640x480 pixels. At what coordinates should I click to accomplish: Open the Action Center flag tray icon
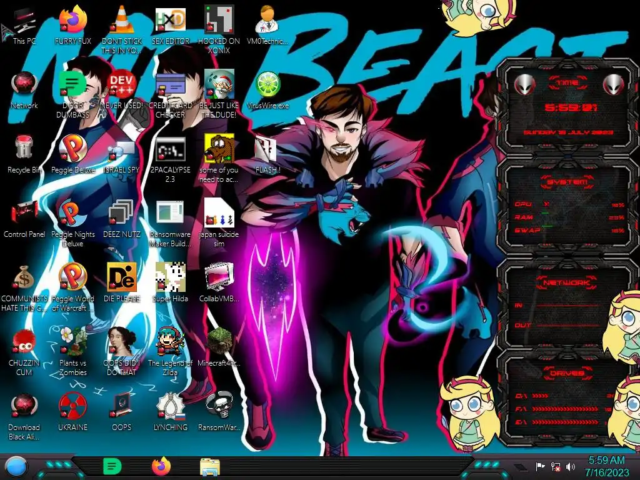point(541,466)
